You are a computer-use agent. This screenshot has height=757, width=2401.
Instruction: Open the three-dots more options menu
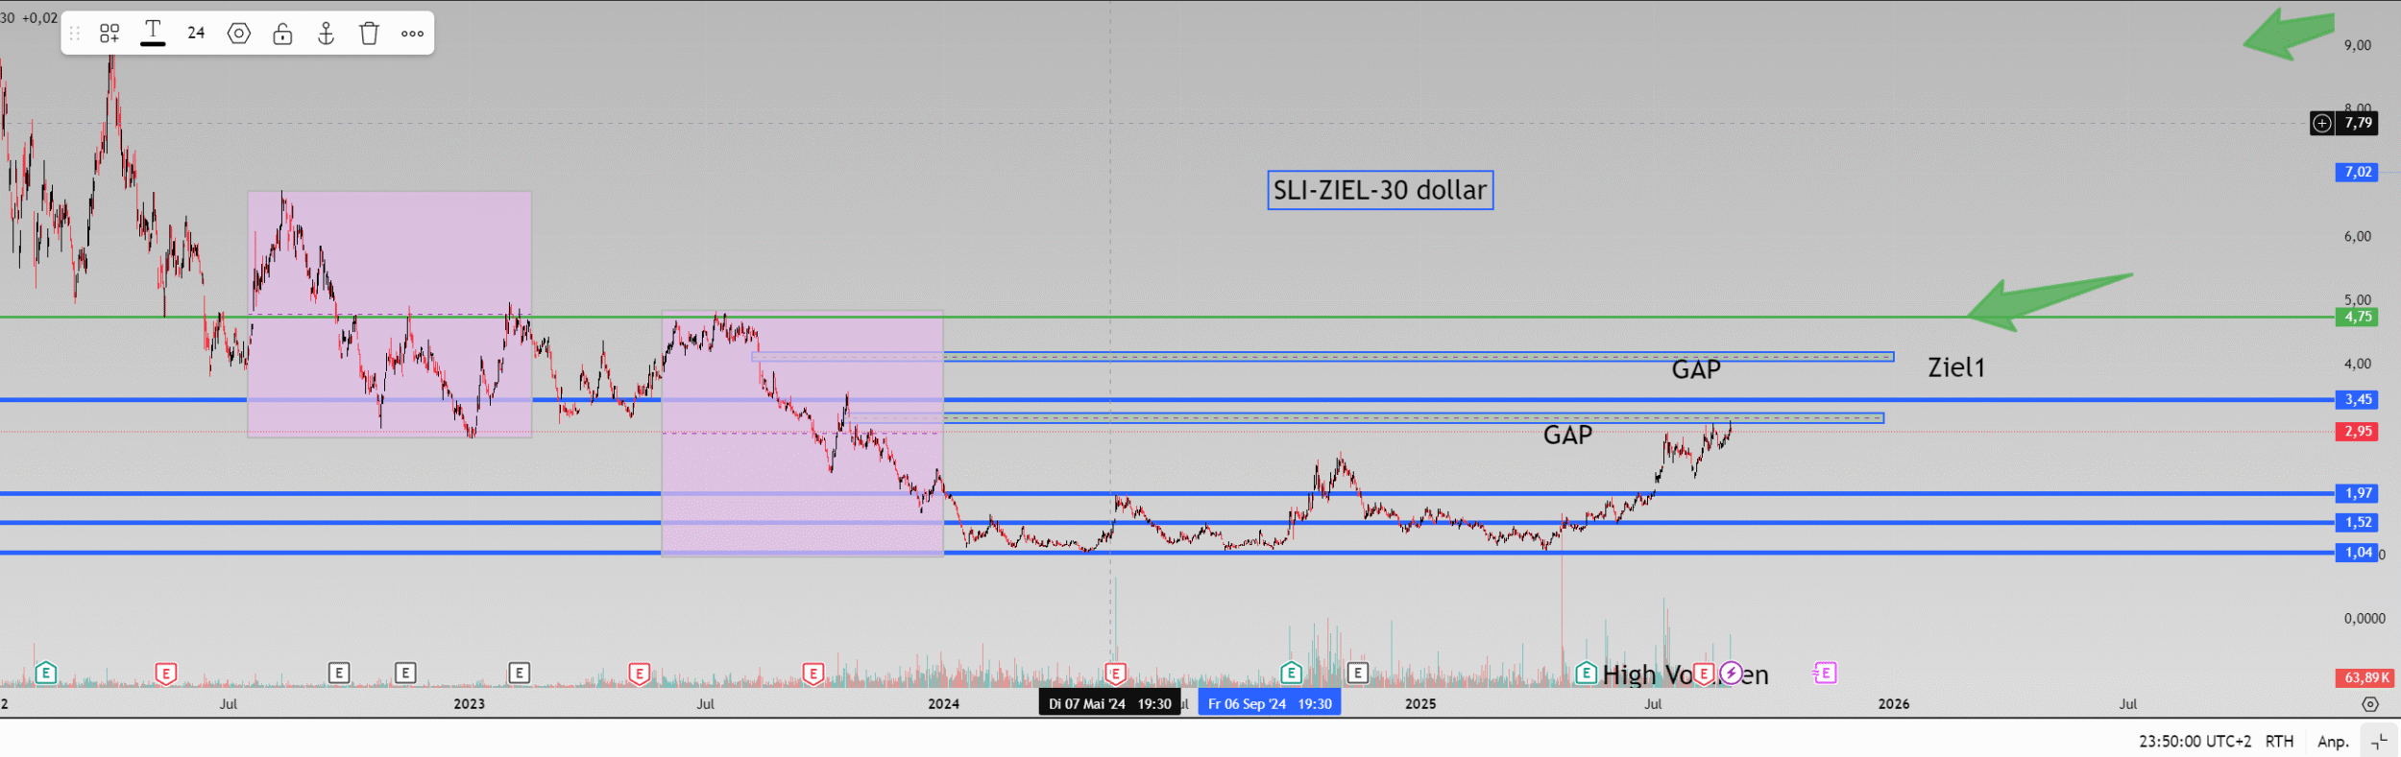pos(413,34)
